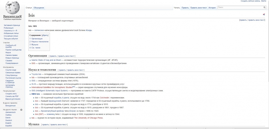Open Версия для печати link
Screen dimensions: 269x129
pyautogui.click(x=13, y=99)
